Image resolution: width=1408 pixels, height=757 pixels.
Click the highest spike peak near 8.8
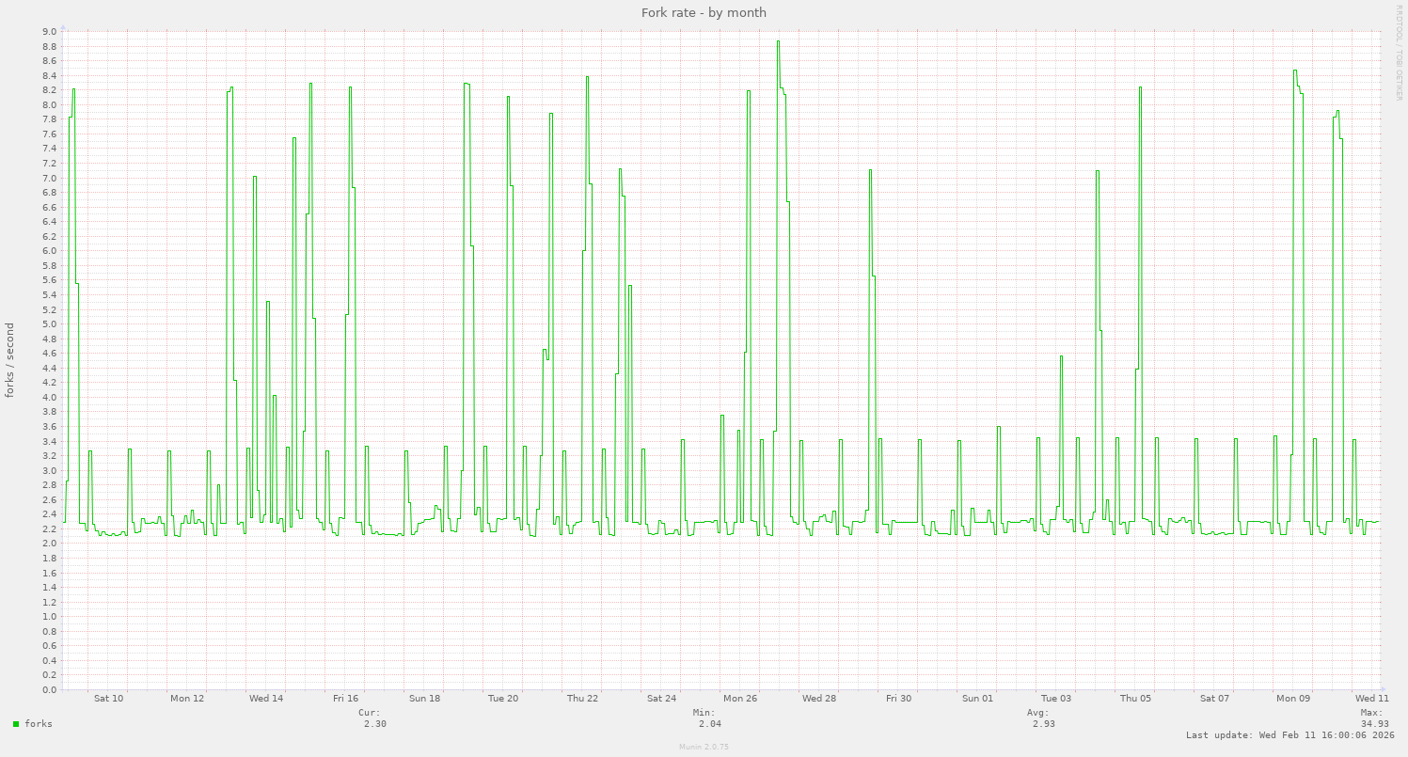tap(778, 42)
